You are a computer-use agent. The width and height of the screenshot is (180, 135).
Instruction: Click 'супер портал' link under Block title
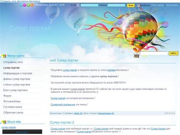(x=9, y=127)
